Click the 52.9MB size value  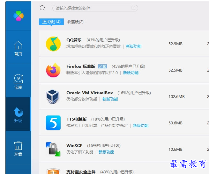(175, 44)
